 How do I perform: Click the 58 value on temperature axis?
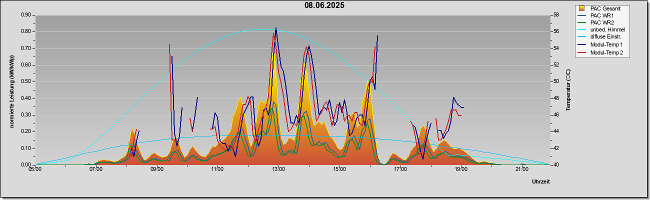coord(555,15)
